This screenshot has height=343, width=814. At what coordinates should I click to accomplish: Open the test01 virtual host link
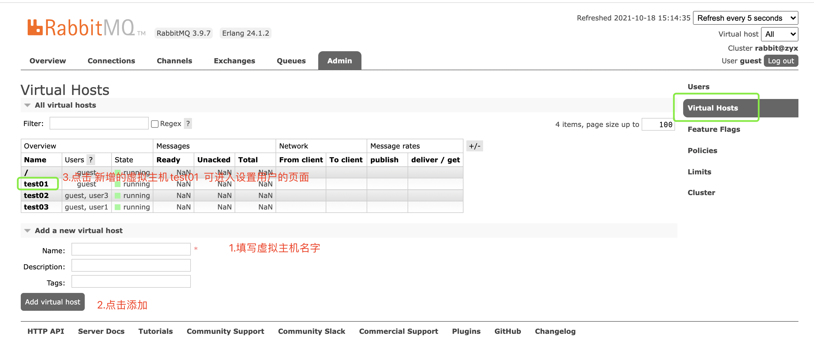coord(36,184)
